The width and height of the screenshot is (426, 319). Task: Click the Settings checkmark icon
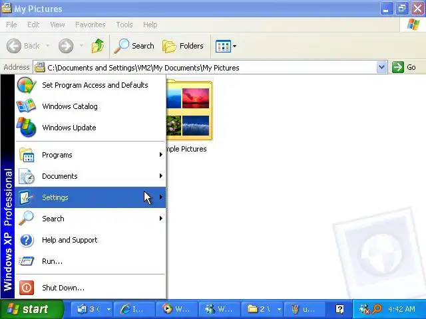27,197
